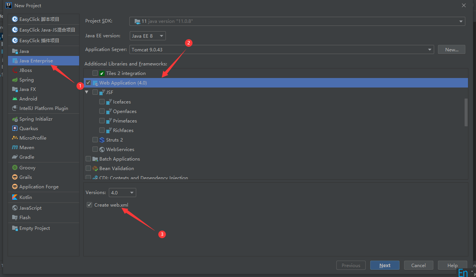Click the Maven icon
Screen dimensions: 476x277
tap(15, 148)
